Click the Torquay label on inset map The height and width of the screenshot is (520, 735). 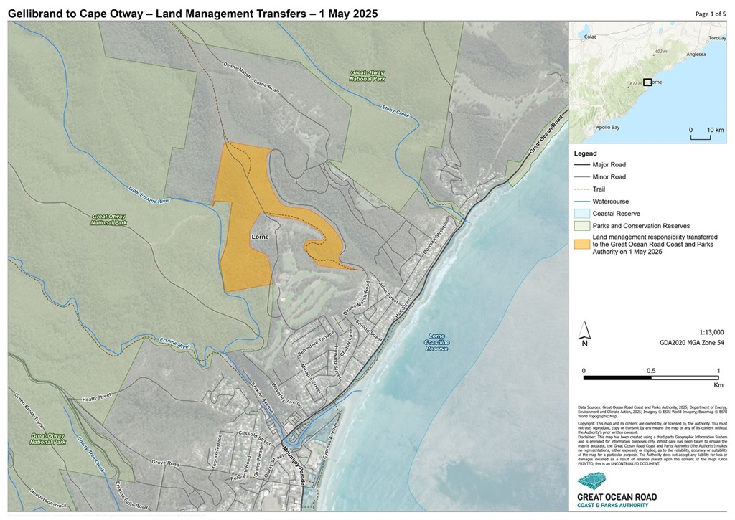716,37
